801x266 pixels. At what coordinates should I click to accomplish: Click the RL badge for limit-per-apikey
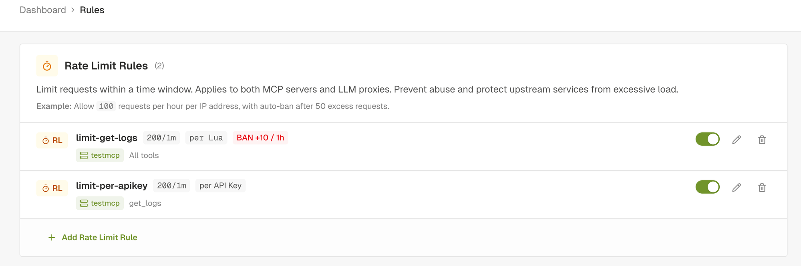52,188
